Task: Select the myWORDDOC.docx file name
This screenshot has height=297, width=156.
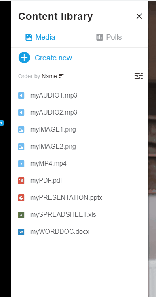Action: pyautogui.click(x=60, y=232)
